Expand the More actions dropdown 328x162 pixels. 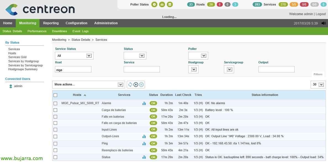coord(89,85)
